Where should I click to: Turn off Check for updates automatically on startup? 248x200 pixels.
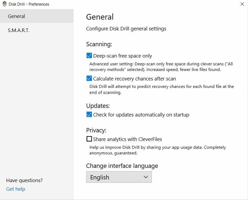(x=89, y=114)
